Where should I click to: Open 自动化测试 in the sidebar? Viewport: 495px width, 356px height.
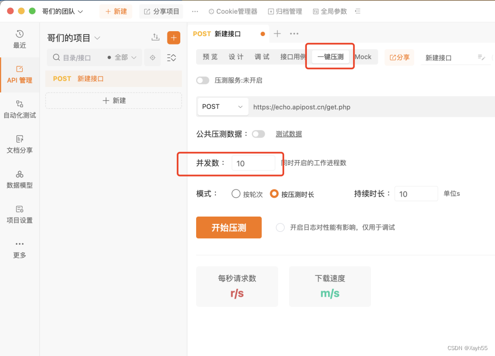[20, 109]
